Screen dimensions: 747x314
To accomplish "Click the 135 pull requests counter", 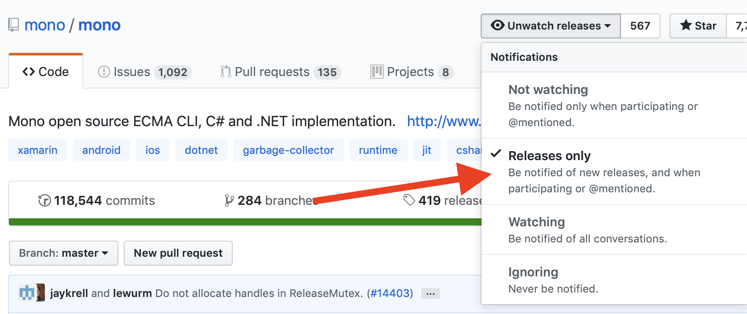I will (327, 72).
